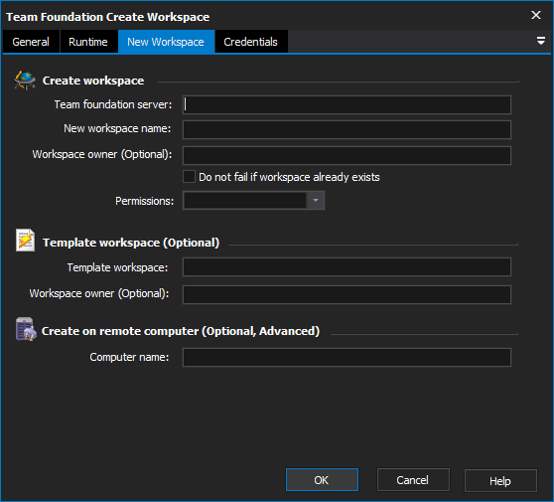Click the 'Computer name:' label

[x=129, y=357]
